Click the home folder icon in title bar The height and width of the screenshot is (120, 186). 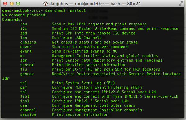(x=46, y=3)
